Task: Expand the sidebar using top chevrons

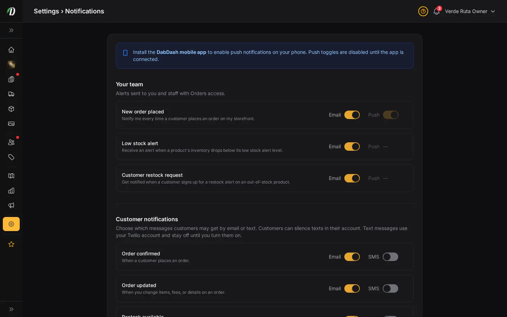Action: click(11, 30)
